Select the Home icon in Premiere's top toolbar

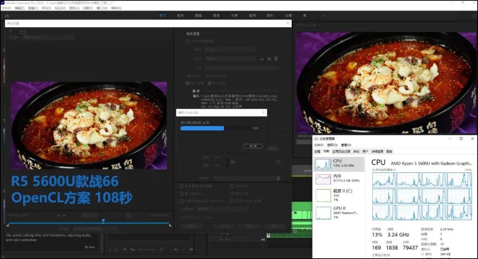click(7, 15)
